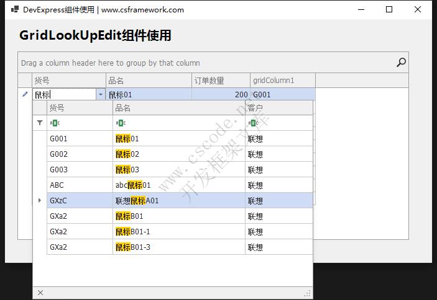Viewport: 437px width, 300px height.
Task: Click the pencil edit indicator in row header
Action: coord(25,94)
